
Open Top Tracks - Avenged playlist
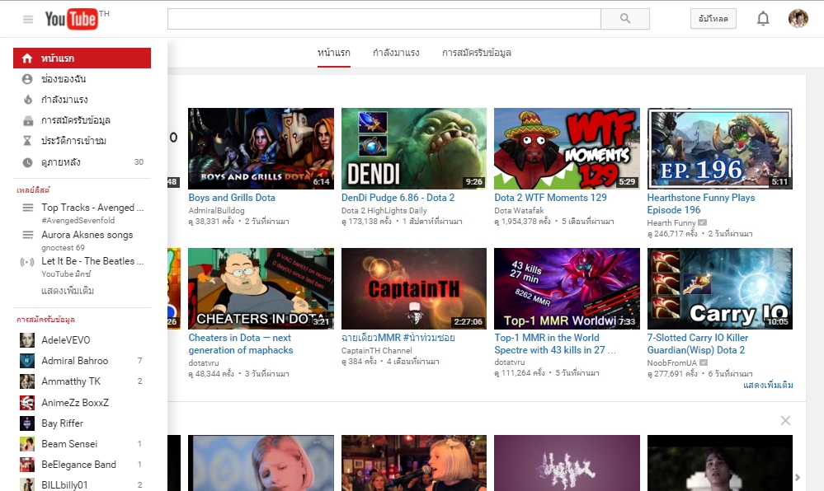tap(92, 208)
